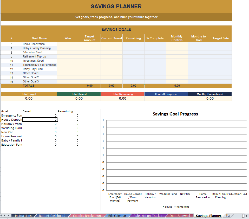
Task: Select the SAVINGS GOALS section header
Action: point(116,30)
